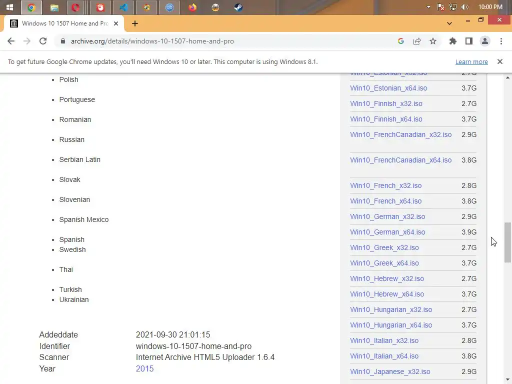Click the clock showing 10:00 PM
The width and height of the screenshot is (512, 384).
490,7
